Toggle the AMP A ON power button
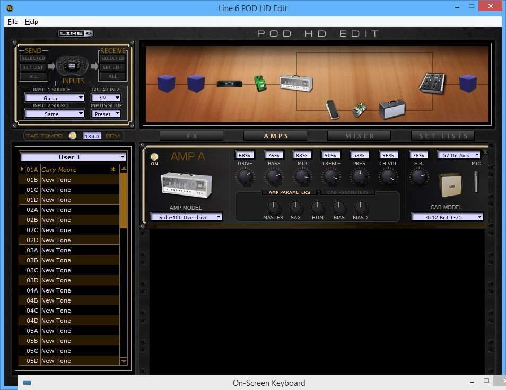Screen dimensions: 506x390 154,157
